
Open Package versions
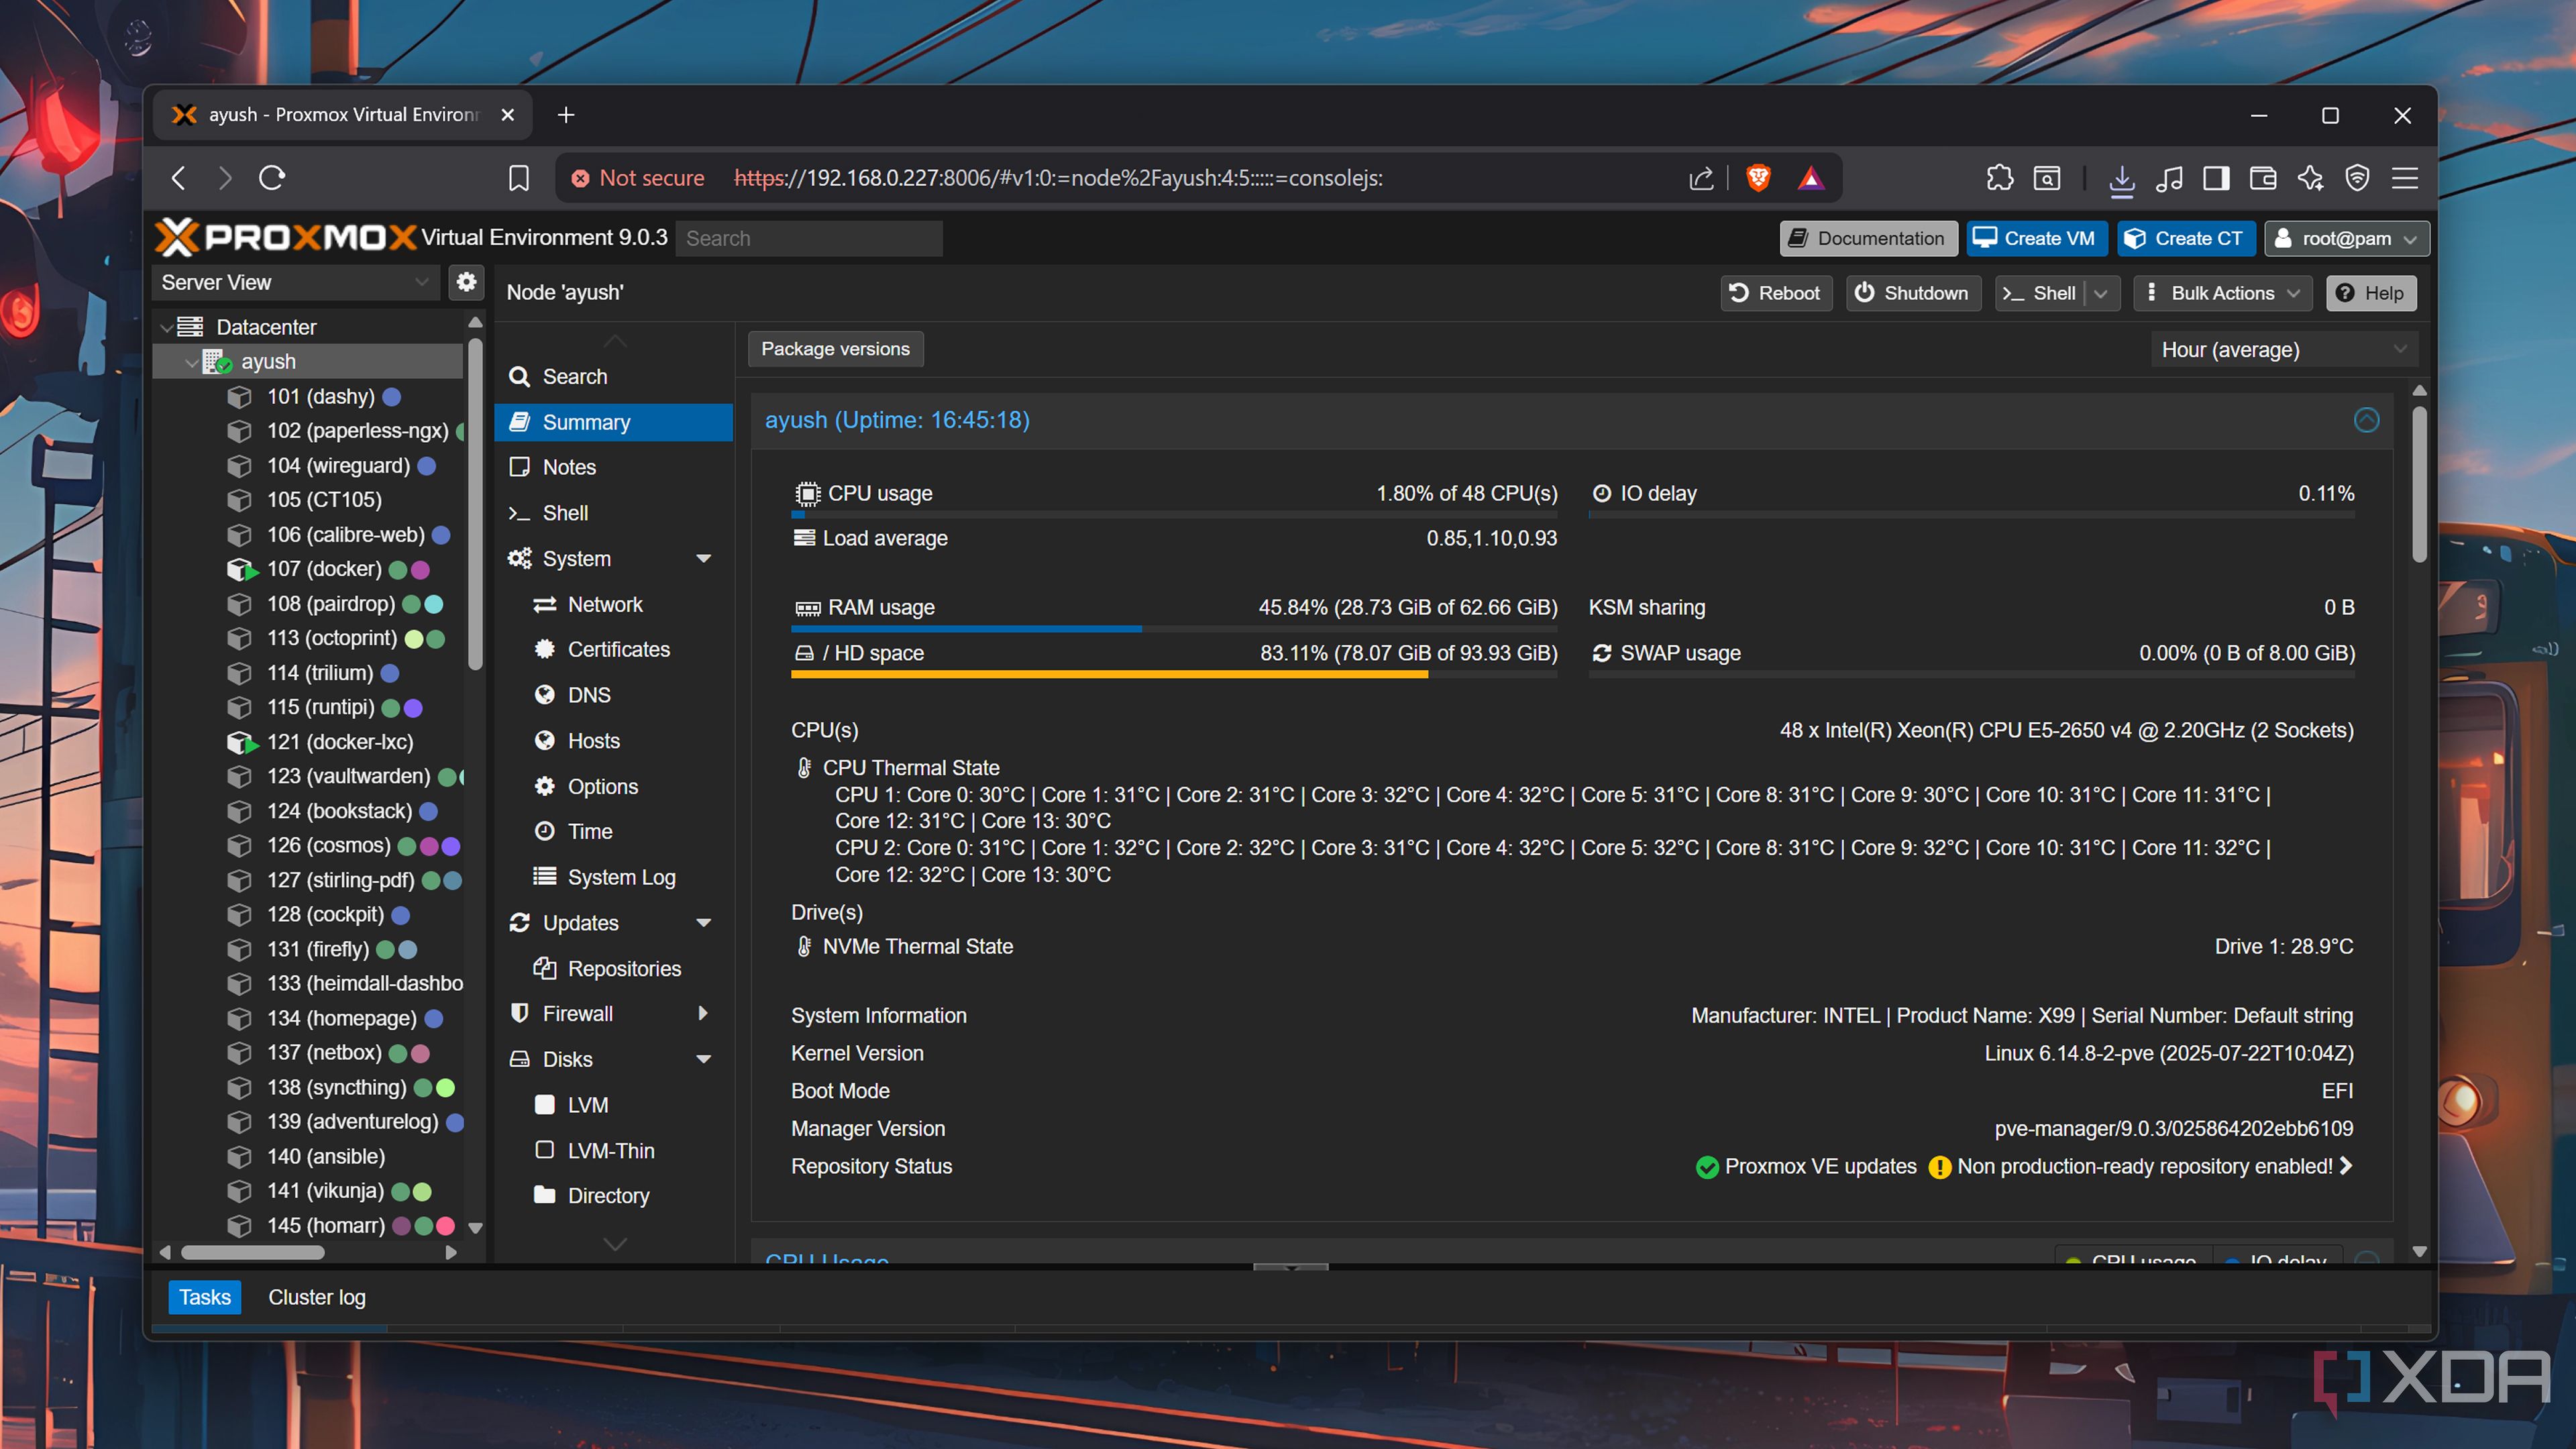(835, 349)
